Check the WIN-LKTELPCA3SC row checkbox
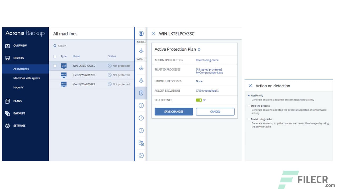 coord(55,66)
